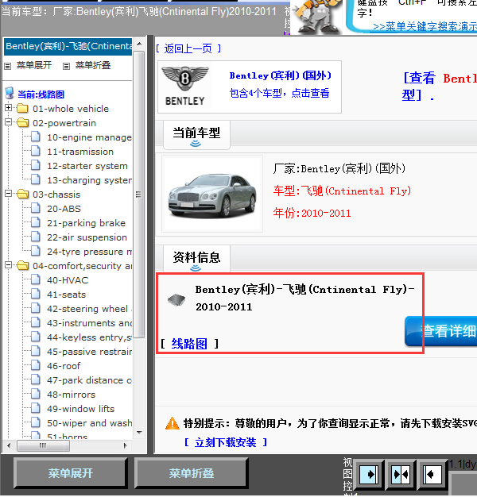Click the document icon beside 20-ABS

click(36, 208)
